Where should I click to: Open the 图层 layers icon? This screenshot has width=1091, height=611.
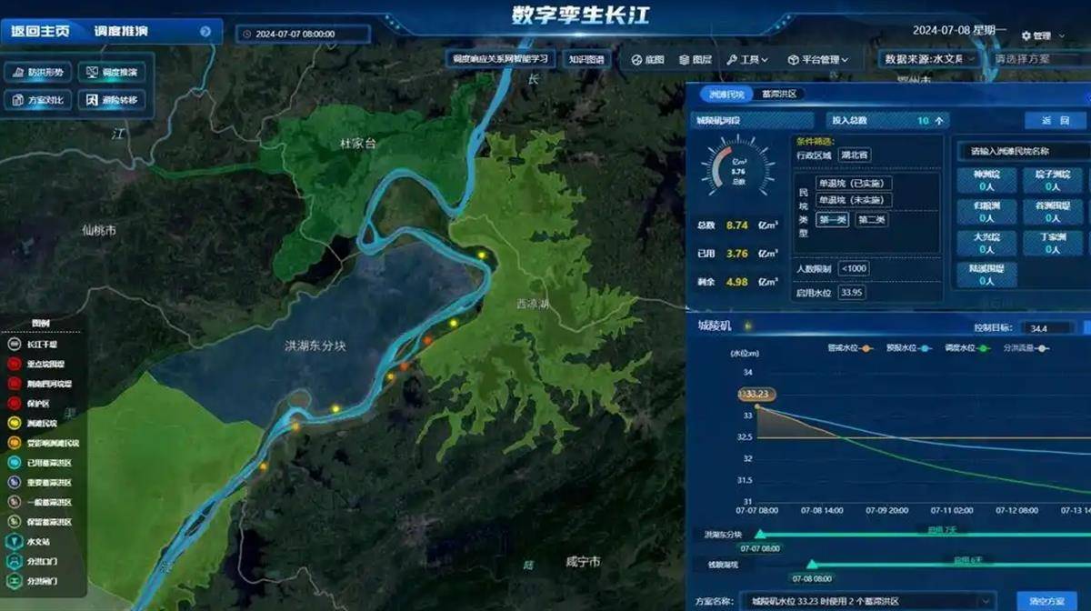pyautogui.click(x=684, y=60)
